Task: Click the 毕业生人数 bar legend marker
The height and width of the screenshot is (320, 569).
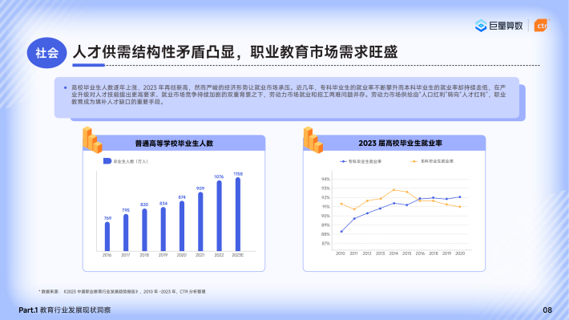Action: [107, 161]
